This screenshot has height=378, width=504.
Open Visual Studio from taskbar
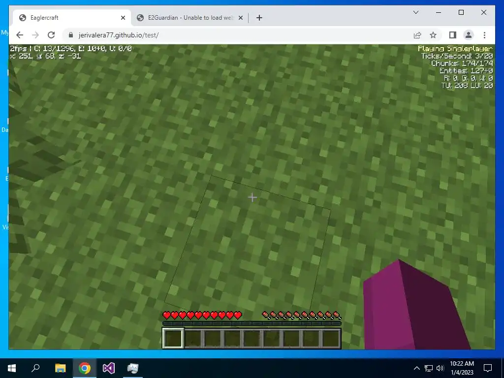(109, 368)
